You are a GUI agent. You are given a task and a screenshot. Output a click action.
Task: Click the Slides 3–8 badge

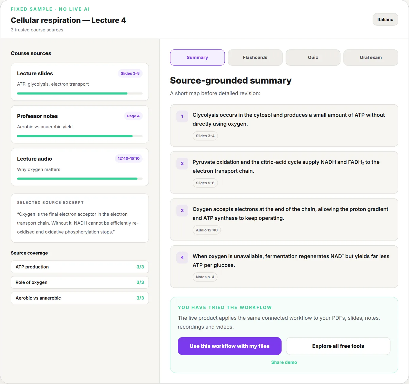tap(130, 73)
